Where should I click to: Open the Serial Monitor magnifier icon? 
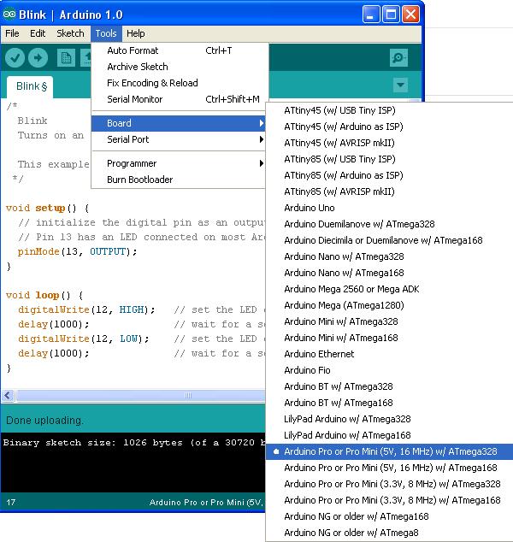(x=398, y=58)
